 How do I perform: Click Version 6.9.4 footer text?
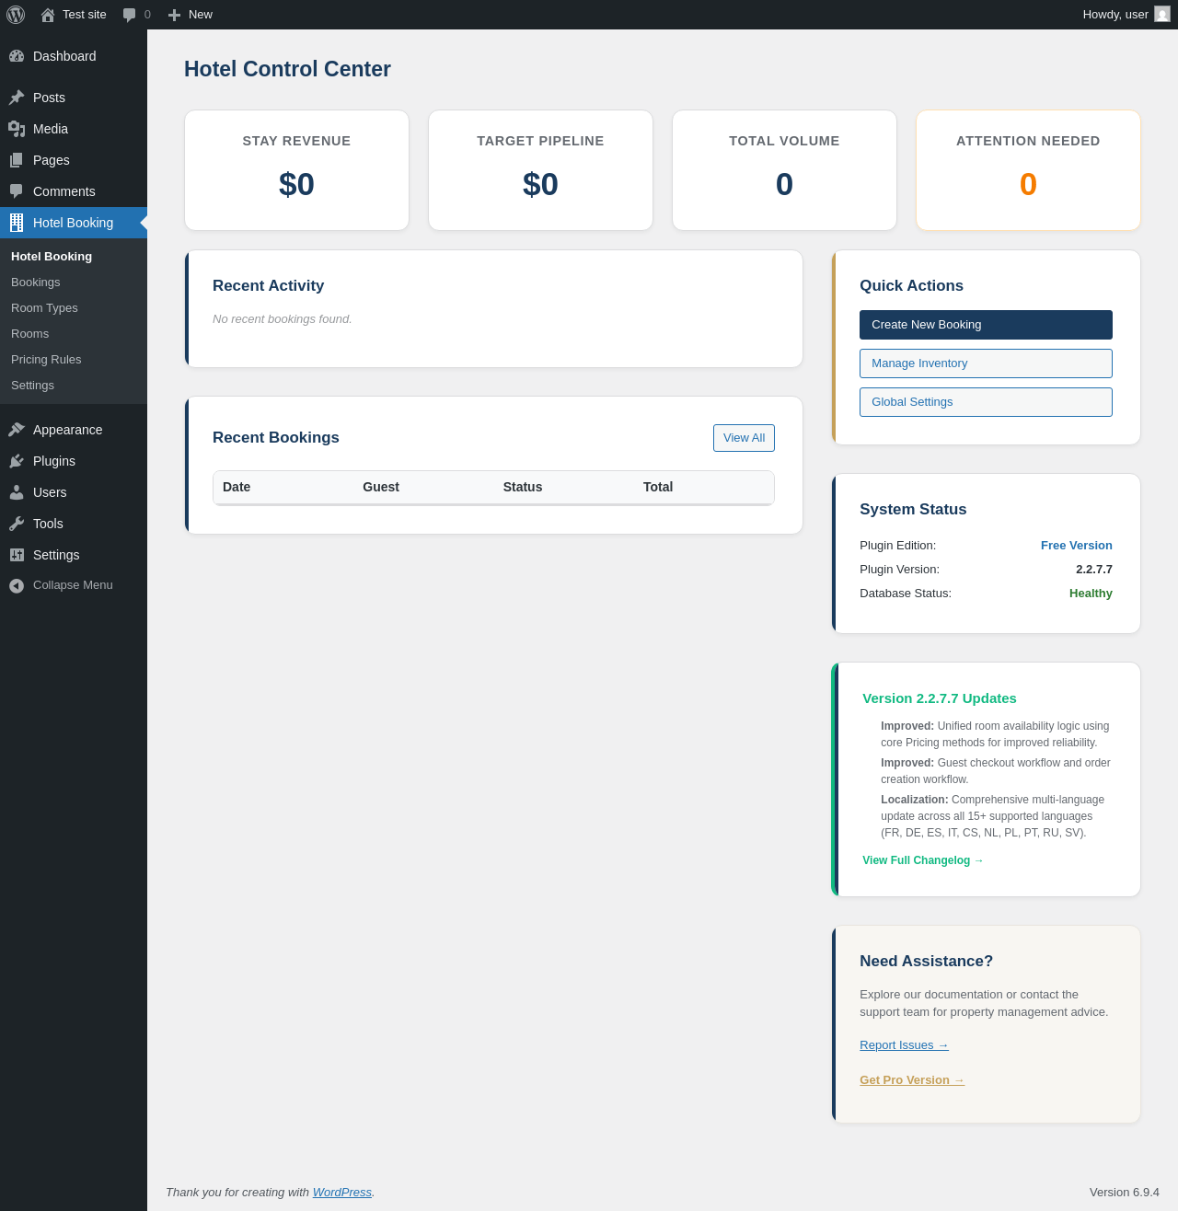pyautogui.click(x=1125, y=1192)
